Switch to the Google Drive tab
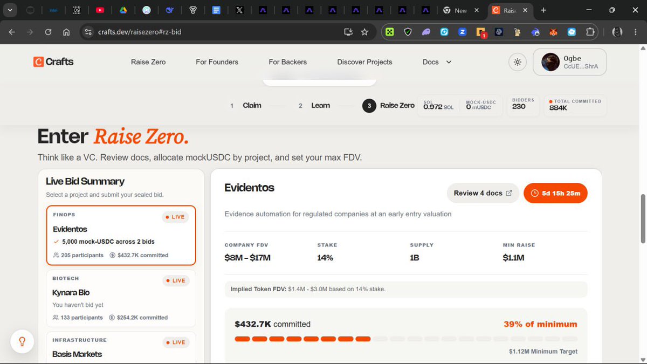Viewport: 647px width, 364px height. pyautogui.click(x=123, y=10)
